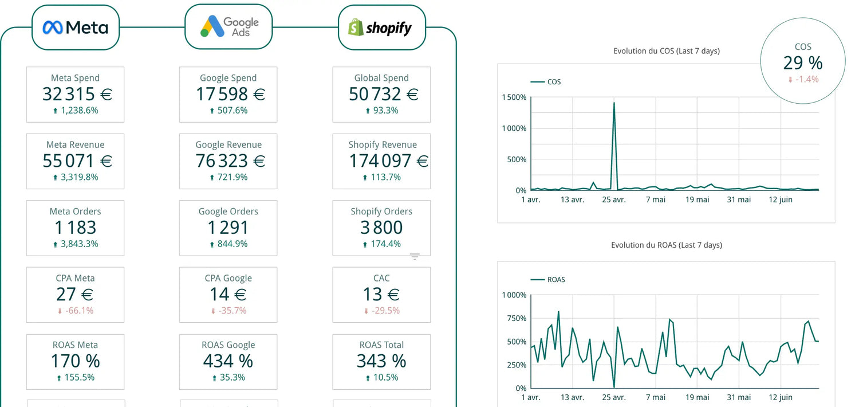Select the Google Spend scorecard

[228, 95]
